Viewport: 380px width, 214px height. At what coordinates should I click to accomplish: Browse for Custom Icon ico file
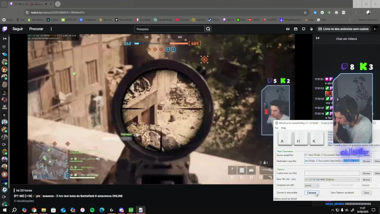coord(366,173)
